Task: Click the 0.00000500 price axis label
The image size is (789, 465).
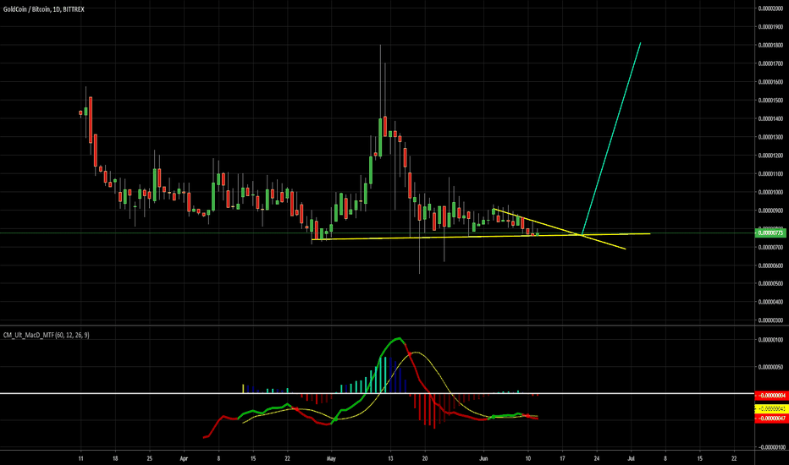Action: [x=770, y=283]
